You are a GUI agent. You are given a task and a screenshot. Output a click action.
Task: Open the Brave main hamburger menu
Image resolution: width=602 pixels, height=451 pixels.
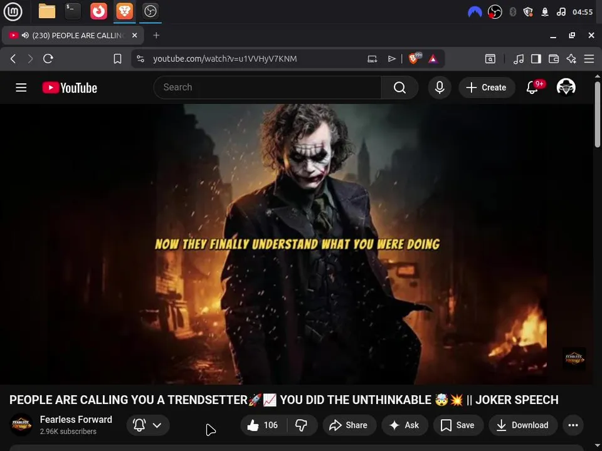pos(589,59)
